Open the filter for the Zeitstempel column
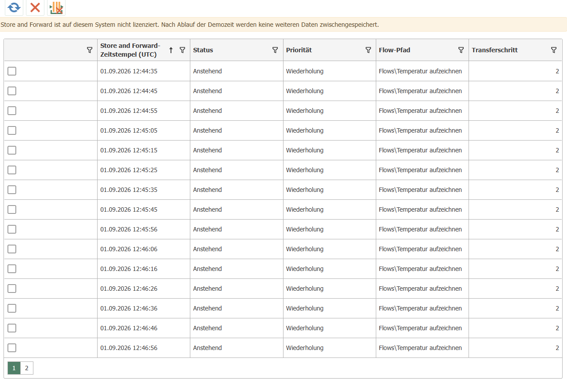This screenshot has width=567, height=379. [182, 50]
